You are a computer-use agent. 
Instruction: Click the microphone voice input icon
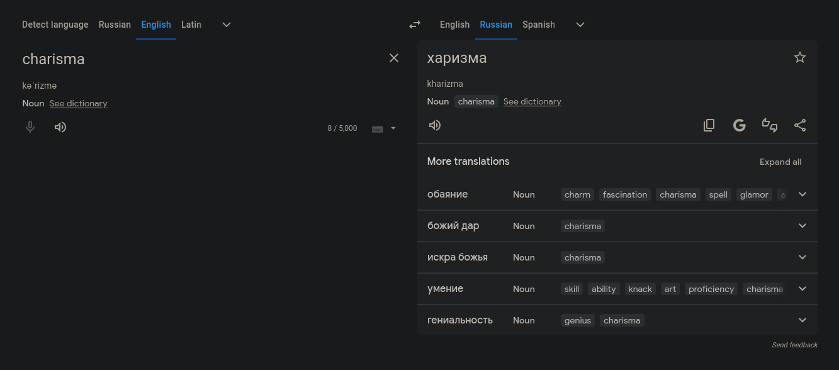[30, 127]
